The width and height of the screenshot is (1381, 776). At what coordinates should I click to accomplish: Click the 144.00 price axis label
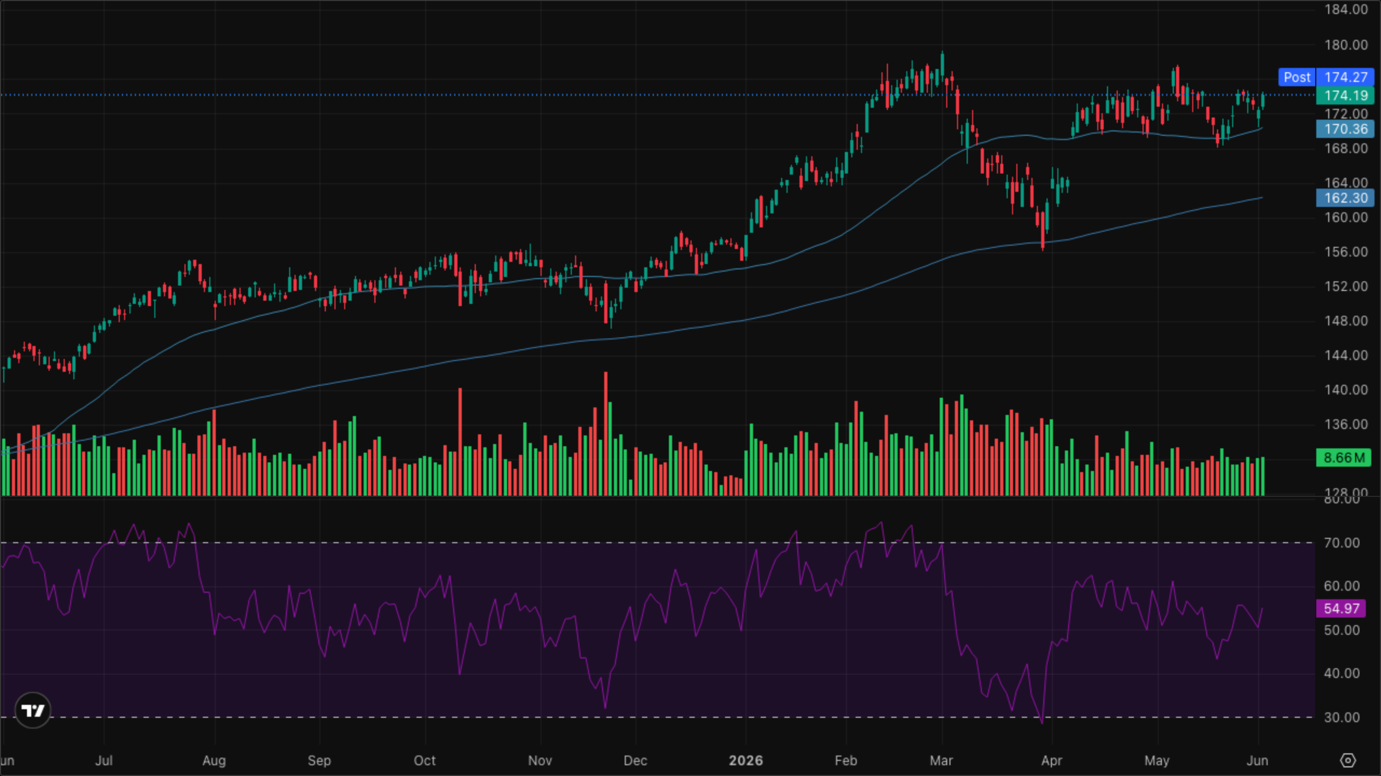pos(1346,355)
